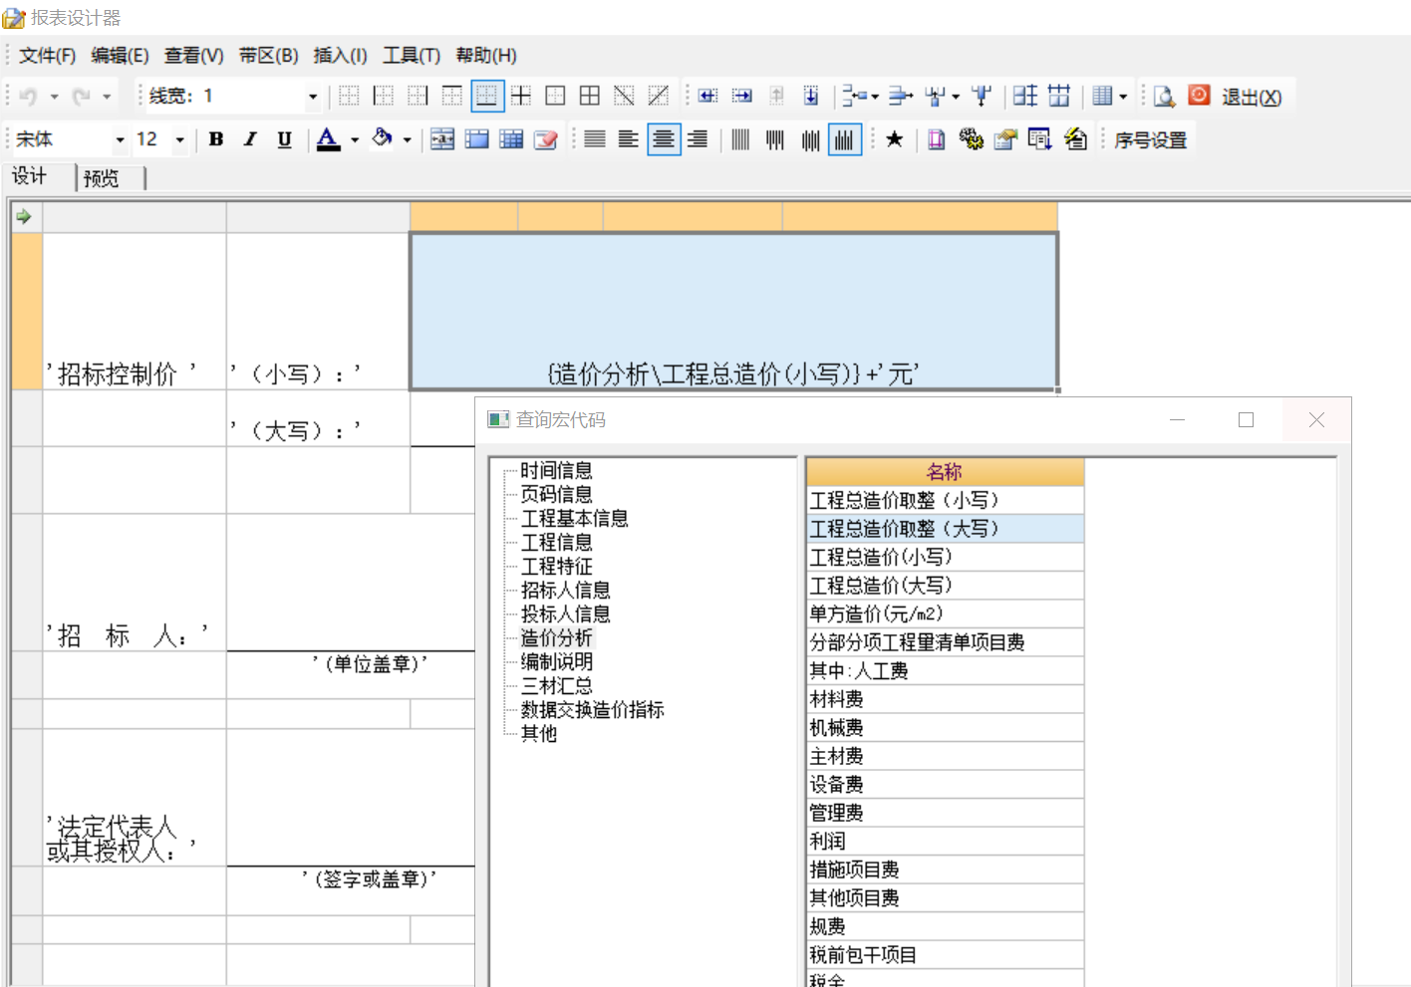Open the 工具(T) menu
Viewport: 1411px width, 987px height.
pyautogui.click(x=412, y=56)
